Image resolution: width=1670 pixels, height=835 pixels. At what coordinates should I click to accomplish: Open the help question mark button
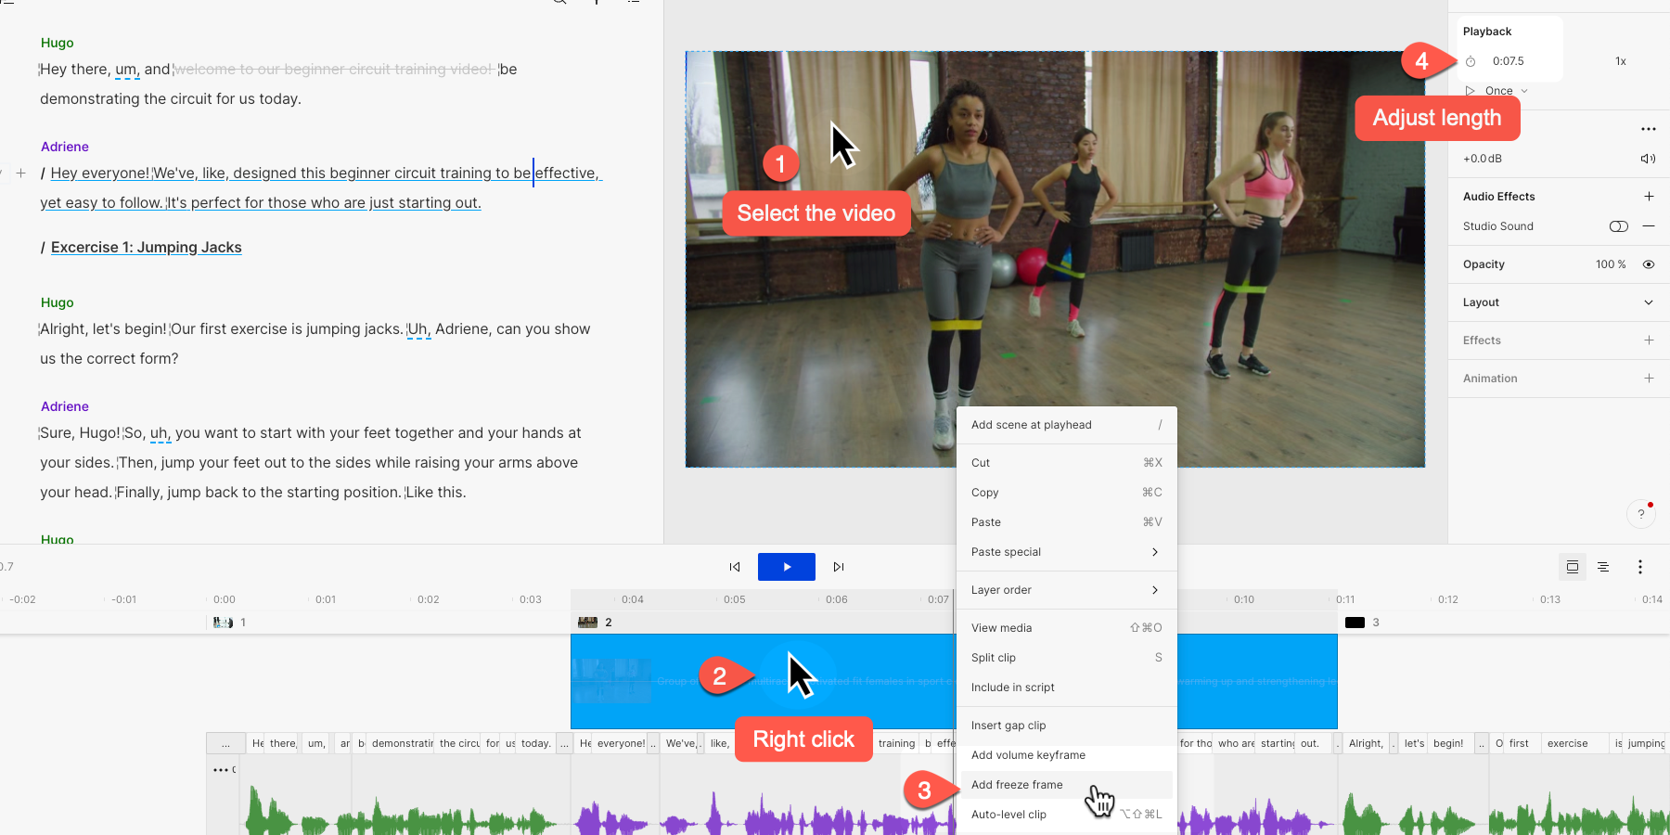1641,513
